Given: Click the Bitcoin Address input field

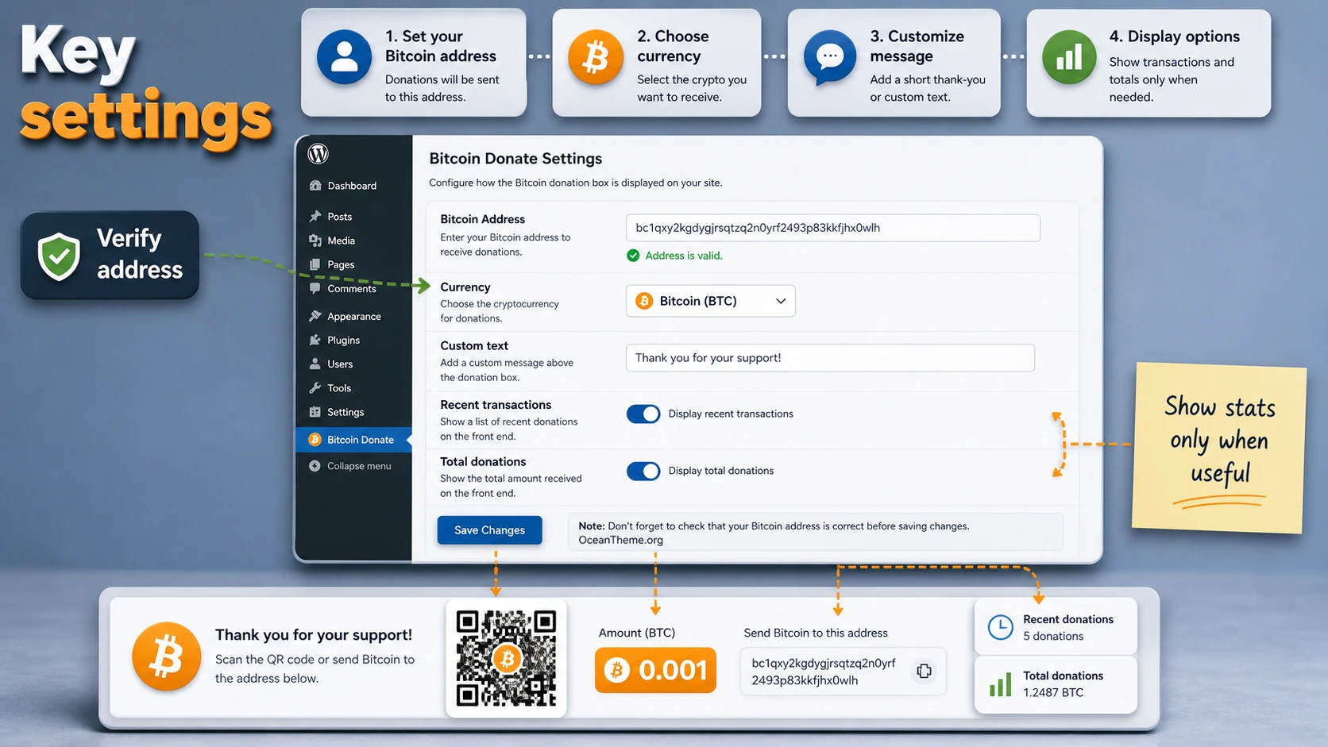Looking at the screenshot, I should pyautogui.click(x=833, y=228).
